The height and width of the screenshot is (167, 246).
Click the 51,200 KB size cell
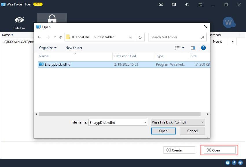202,64
